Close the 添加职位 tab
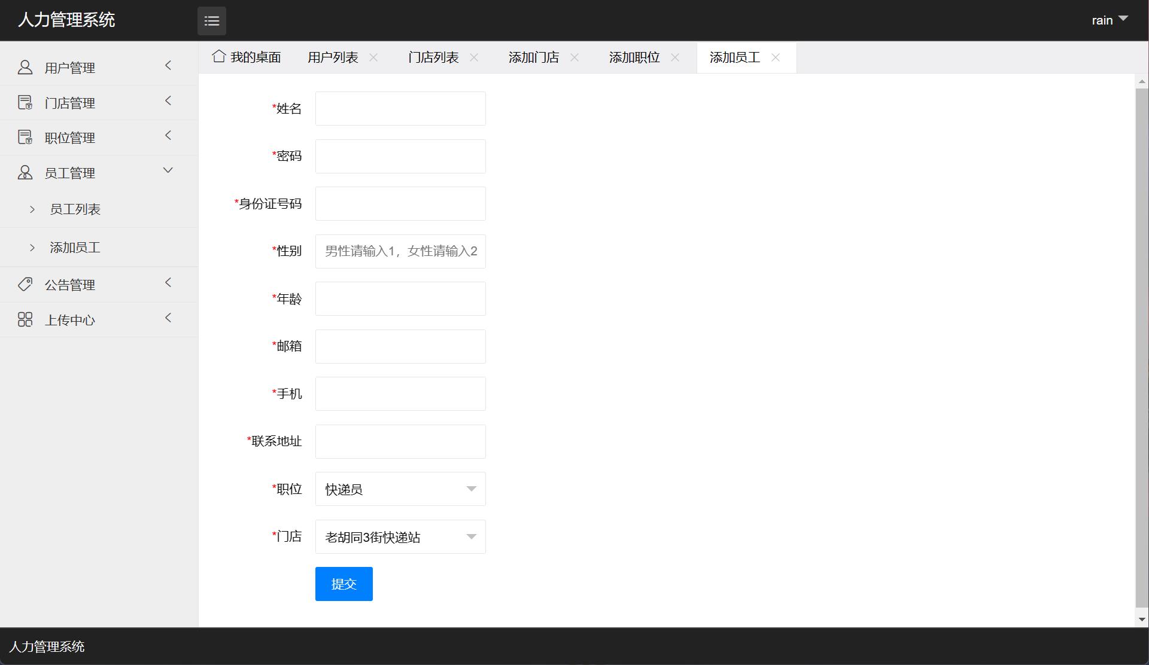 tap(675, 57)
